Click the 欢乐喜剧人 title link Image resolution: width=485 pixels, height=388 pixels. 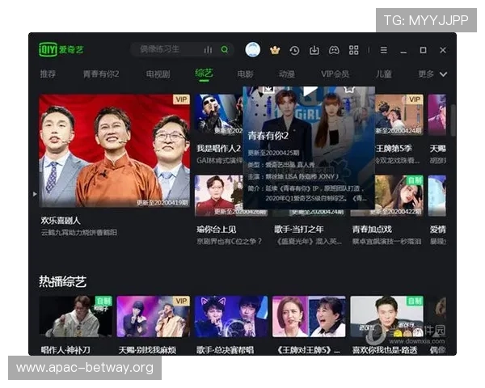point(61,221)
